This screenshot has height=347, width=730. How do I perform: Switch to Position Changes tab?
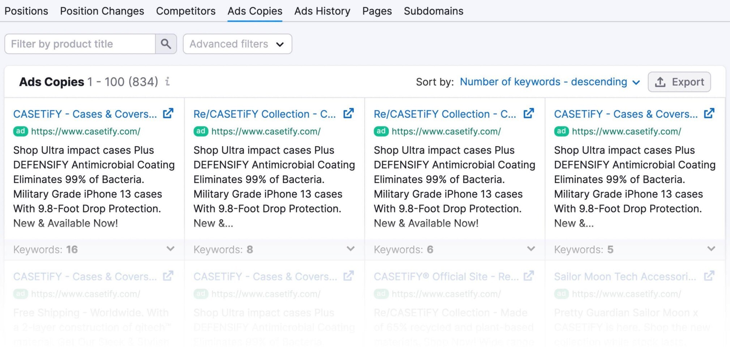tap(102, 11)
